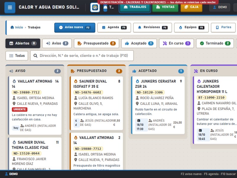Click the Todas list button
This screenshot has width=237, height=178.
[x=17, y=56]
